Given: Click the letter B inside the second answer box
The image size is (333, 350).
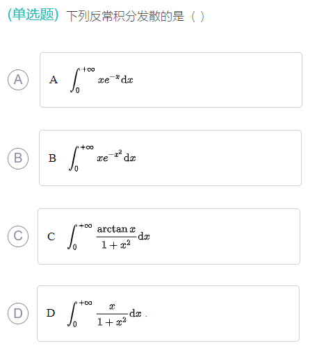Looking at the screenshot, I should (52, 158).
